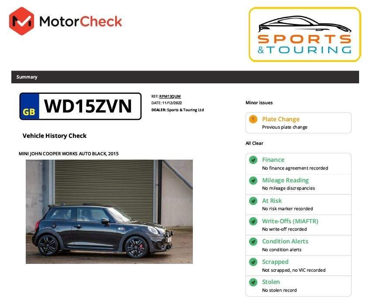Click the green Scrapped check icon

point(253,262)
